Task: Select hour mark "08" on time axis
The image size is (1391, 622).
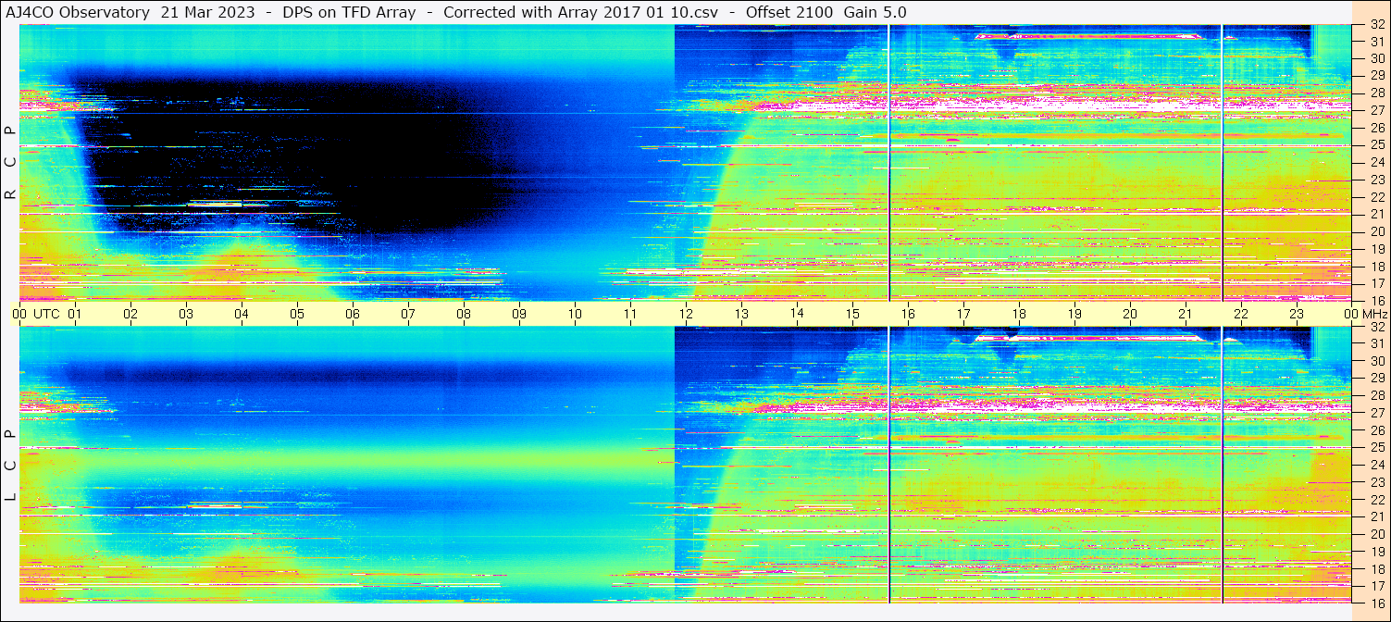Action: pyautogui.click(x=464, y=314)
